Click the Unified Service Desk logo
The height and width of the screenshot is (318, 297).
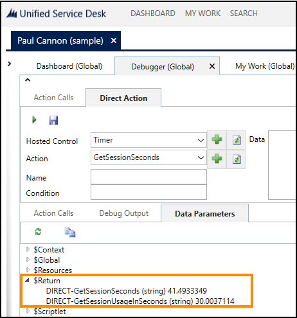click(56, 13)
